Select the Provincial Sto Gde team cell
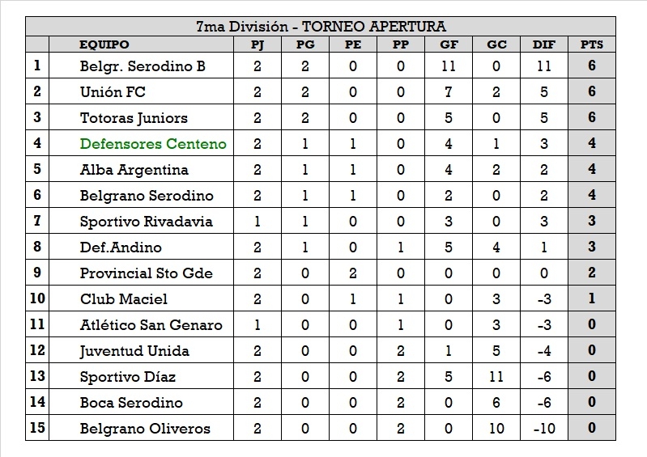The height and width of the screenshot is (457, 647). click(146, 273)
